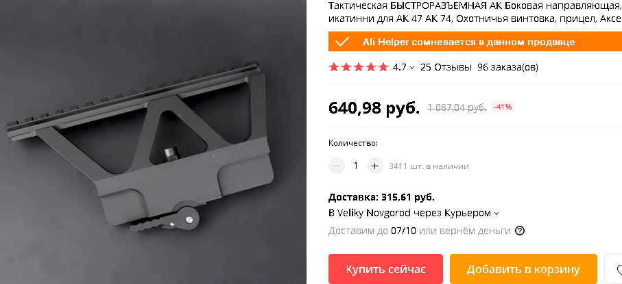The height and width of the screenshot is (284, 622).
Task: Open the delivery guarantee question mark icon
Action: tap(520, 231)
